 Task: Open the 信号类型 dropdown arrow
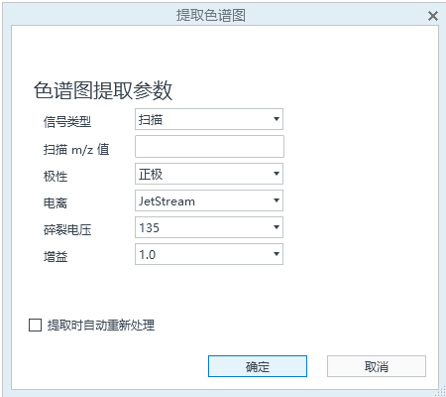click(277, 119)
